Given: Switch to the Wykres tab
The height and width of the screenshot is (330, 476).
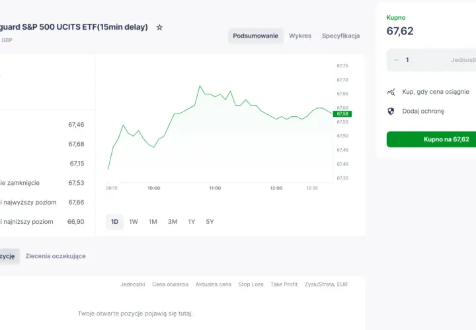Looking at the screenshot, I should [300, 36].
